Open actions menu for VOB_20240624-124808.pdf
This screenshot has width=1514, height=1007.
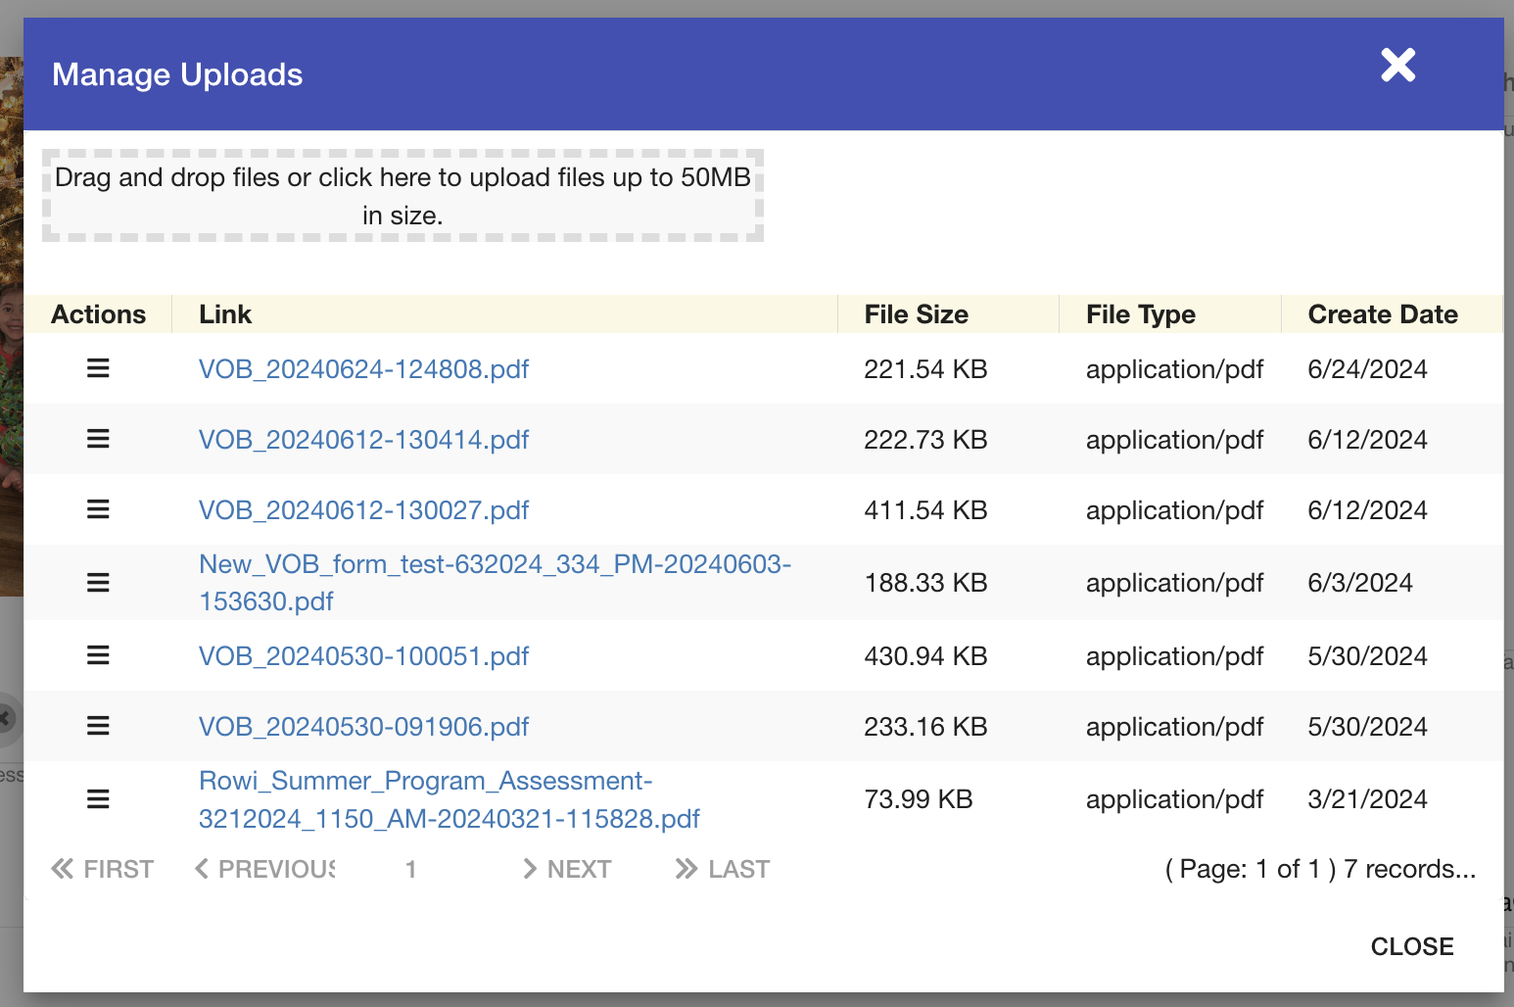click(98, 368)
